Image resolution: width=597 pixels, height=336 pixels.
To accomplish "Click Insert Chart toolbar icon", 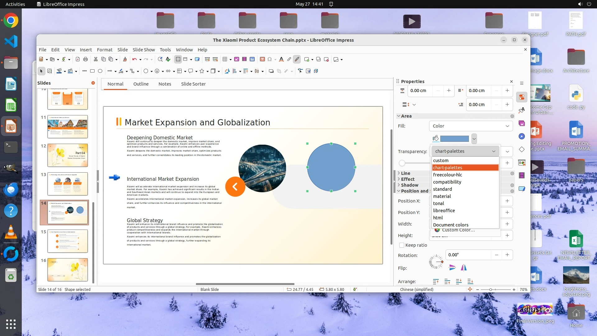I will [x=252, y=59].
